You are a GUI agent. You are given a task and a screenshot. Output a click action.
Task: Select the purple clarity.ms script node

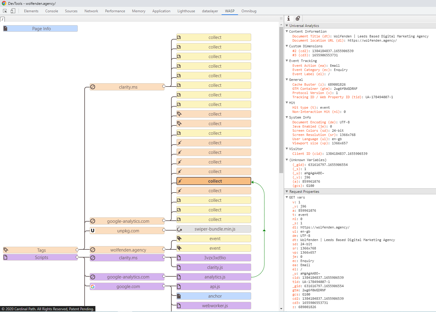pyautogui.click(x=127, y=258)
